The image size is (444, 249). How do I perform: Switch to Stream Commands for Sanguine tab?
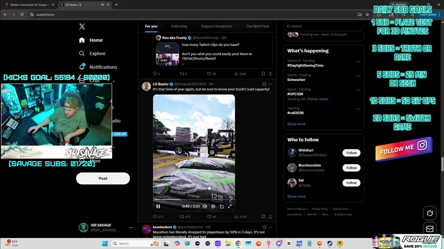29,5
